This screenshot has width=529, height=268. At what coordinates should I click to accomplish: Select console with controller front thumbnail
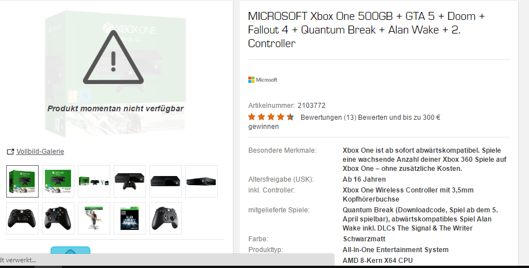(130, 181)
